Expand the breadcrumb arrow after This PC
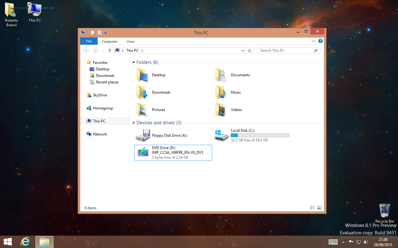The width and height of the screenshot is (398, 248). click(142, 51)
